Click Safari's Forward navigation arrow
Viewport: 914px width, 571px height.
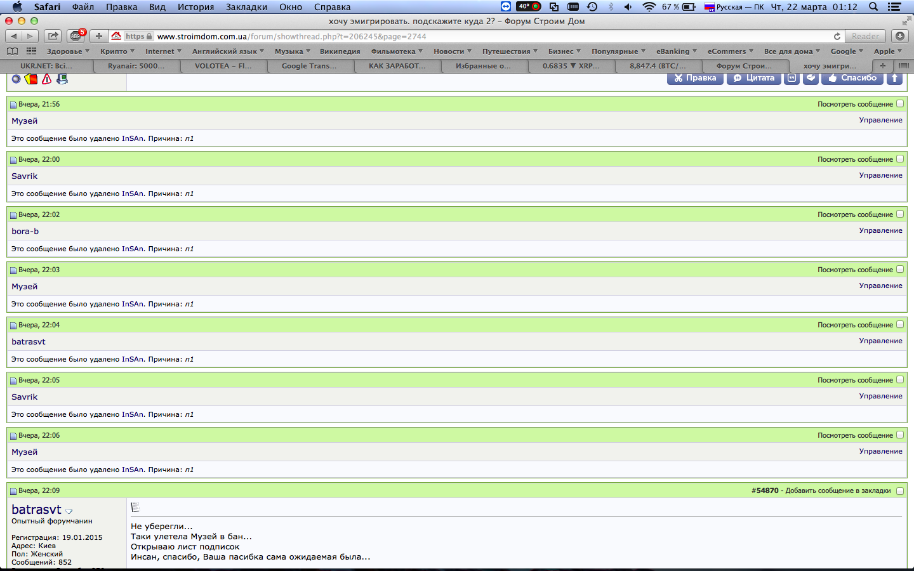[30, 36]
